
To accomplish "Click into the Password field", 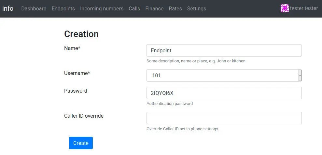I will click(224, 93).
